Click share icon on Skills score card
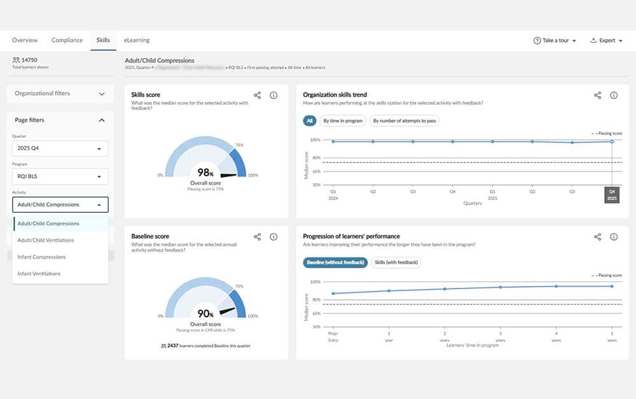 (258, 95)
